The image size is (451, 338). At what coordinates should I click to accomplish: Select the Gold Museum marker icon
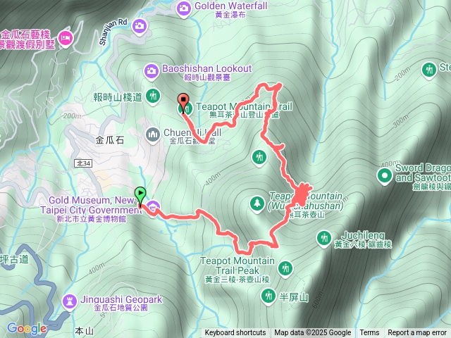tap(153, 208)
